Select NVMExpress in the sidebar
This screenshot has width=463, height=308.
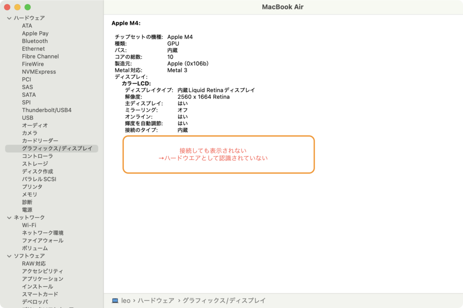pyautogui.click(x=39, y=72)
